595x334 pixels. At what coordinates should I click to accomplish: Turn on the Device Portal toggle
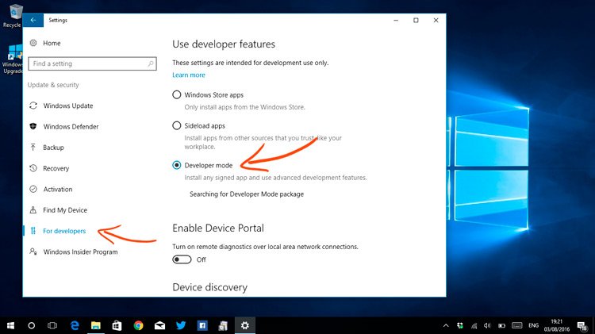pyautogui.click(x=182, y=259)
